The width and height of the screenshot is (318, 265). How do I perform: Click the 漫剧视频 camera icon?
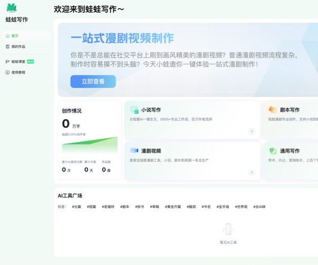click(134, 151)
